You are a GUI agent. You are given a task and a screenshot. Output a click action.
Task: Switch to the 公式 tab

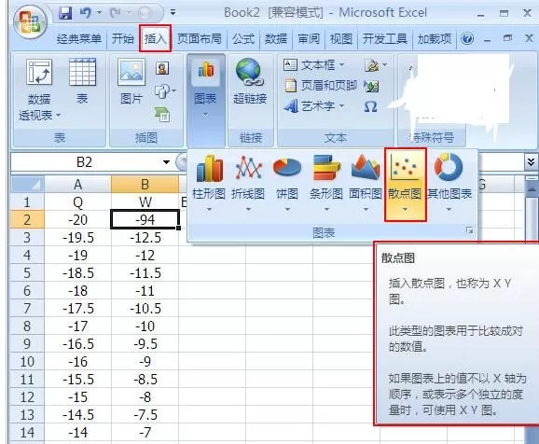coord(243,38)
